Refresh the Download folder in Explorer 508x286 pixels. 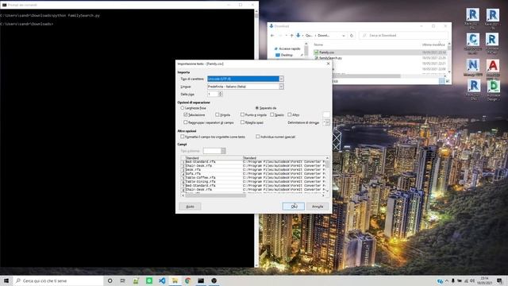(352, 35)
